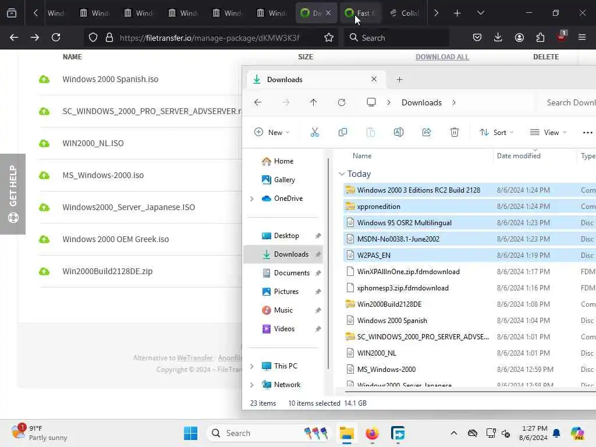
Task: Open Firefox View icon in tab bar
Action: click(12, 13)
